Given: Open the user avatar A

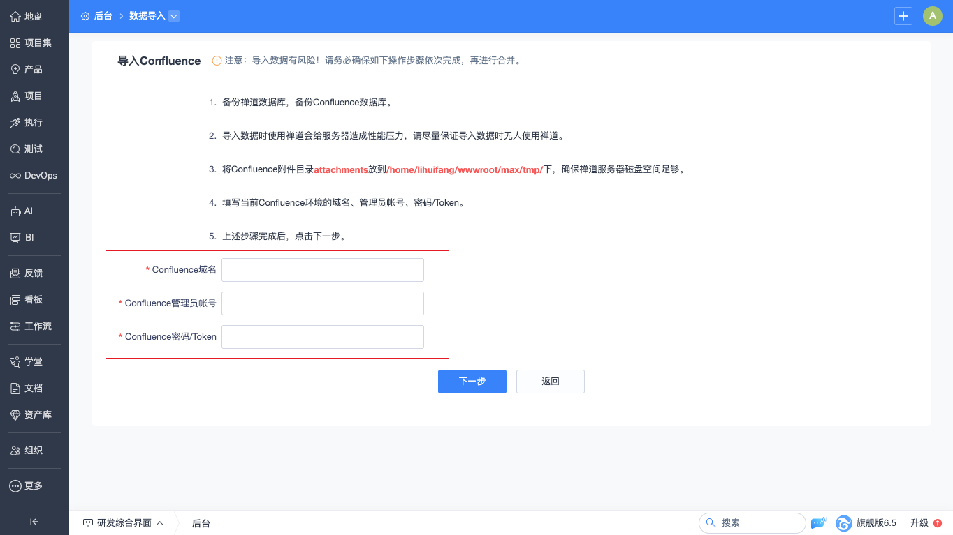Looking at the screenshot, I should pos(933,16).
